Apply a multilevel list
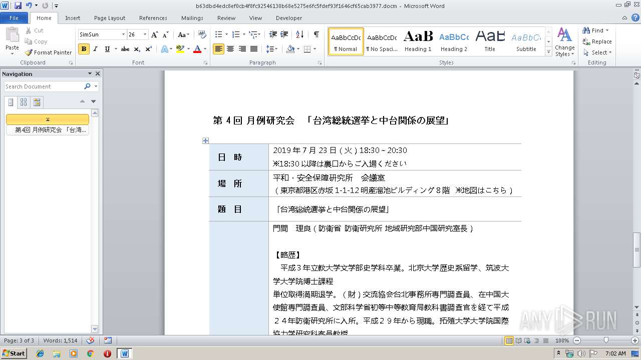The image size is (641, 360). 254,34
